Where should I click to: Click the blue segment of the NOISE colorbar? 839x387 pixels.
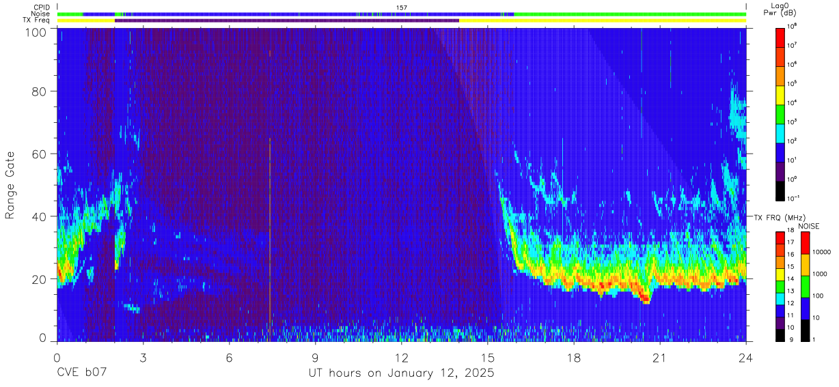point(805,308)
